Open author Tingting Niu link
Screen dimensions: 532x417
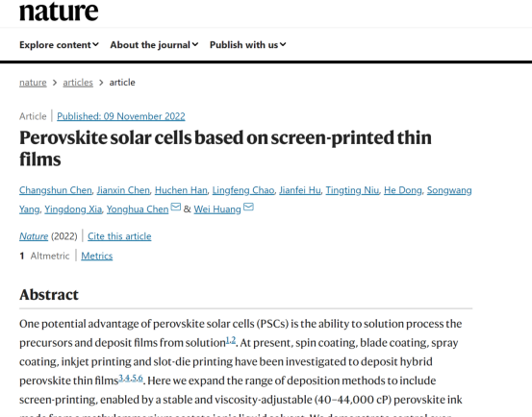pos(352,190)
